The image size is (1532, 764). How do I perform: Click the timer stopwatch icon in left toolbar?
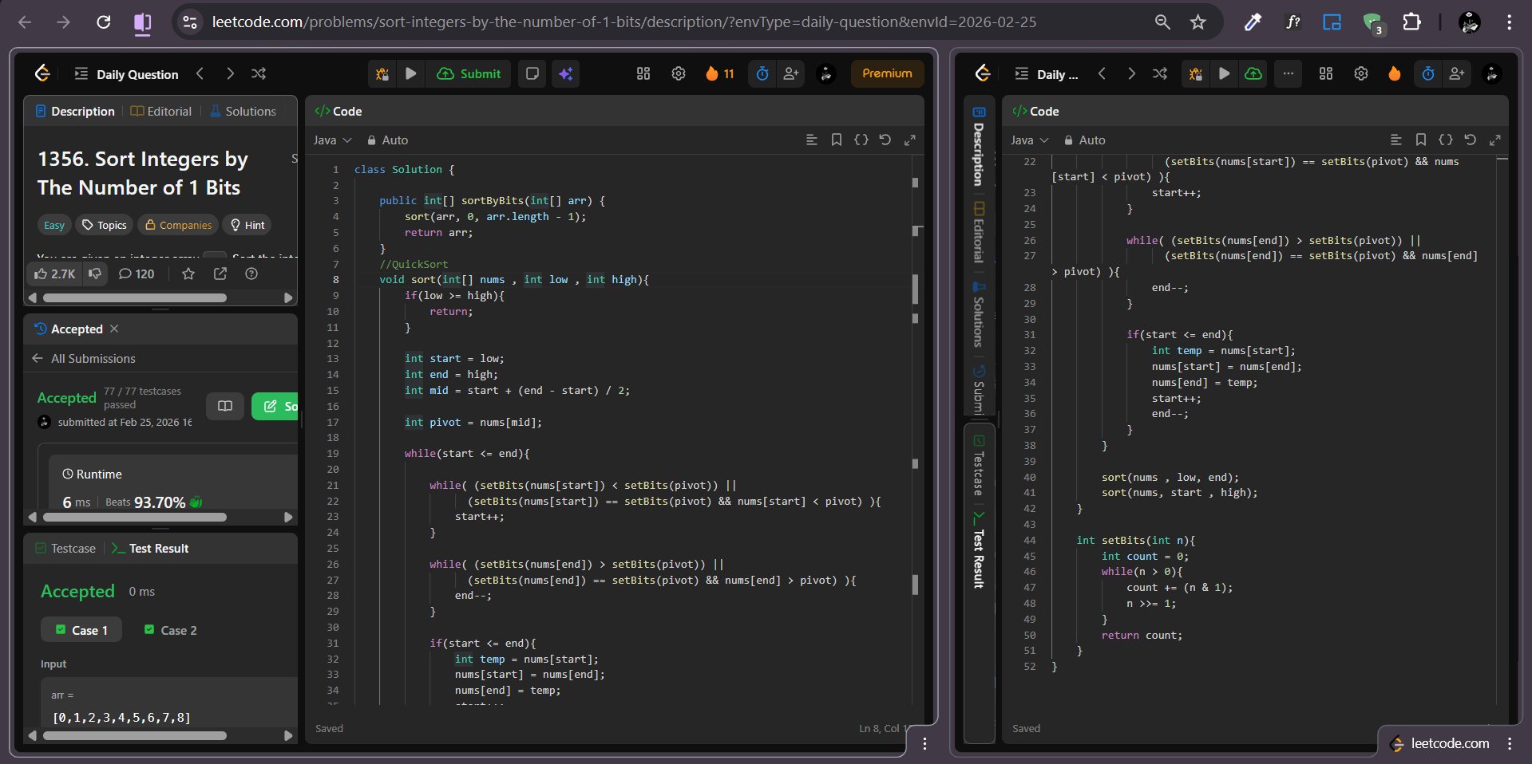762,73
